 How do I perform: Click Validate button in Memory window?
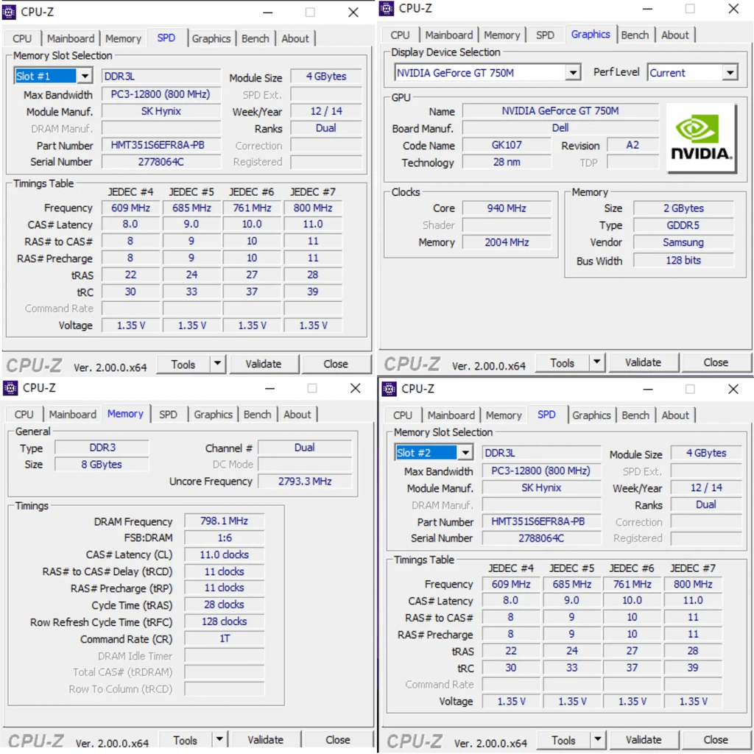tap(265, 739)
